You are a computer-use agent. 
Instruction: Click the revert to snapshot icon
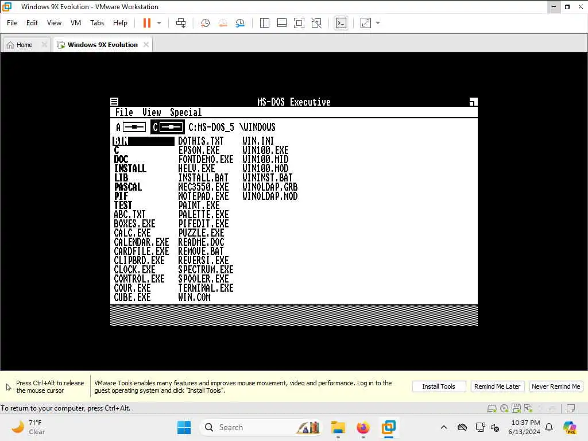coord(223,23)
